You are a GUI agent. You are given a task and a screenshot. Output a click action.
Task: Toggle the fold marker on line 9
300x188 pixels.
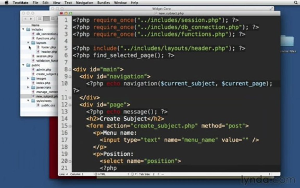point(70,77)
